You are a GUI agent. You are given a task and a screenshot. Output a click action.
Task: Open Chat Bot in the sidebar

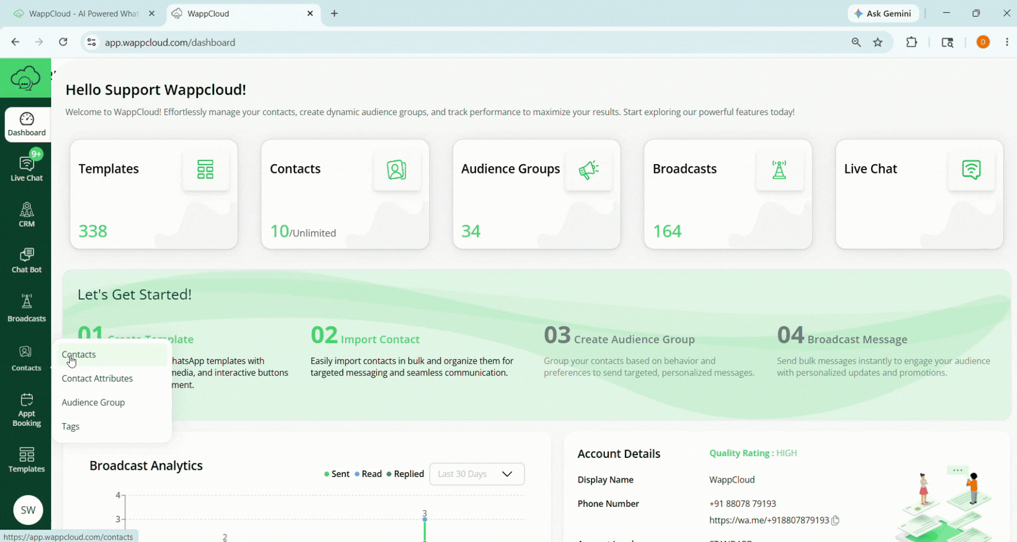[27, 260]
